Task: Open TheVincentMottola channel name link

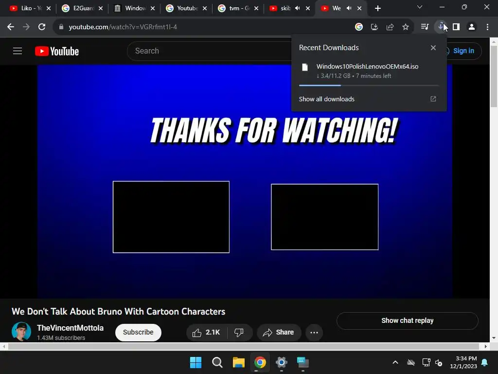Action: tap(70, 328)
